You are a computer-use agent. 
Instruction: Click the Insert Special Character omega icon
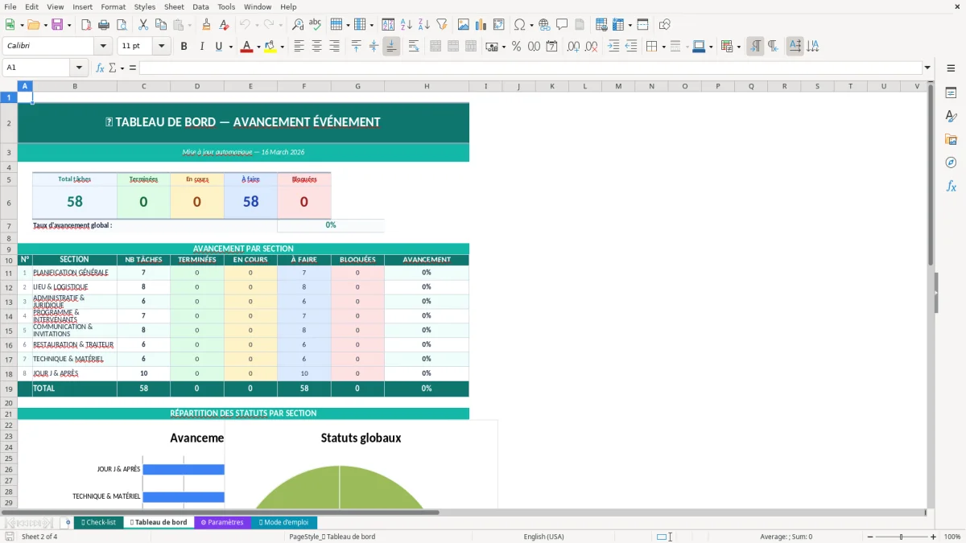pyautogui.click(x=519, y=25)
